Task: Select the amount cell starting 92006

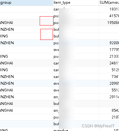Action: 109,43
